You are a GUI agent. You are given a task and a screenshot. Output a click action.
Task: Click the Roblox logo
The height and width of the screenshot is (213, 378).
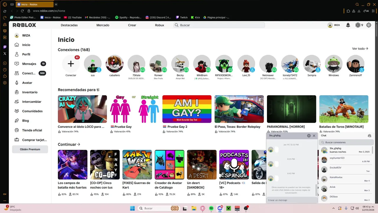tap(24, 25)
